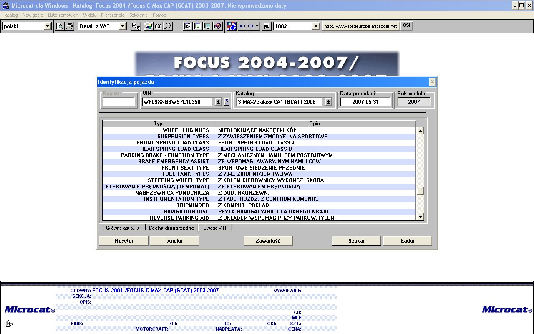Image resolution: width=534 pixels, height=334 pixels.
Task: Click the attribute list scroll-down arrow
Action: click(x=420, y=217)
